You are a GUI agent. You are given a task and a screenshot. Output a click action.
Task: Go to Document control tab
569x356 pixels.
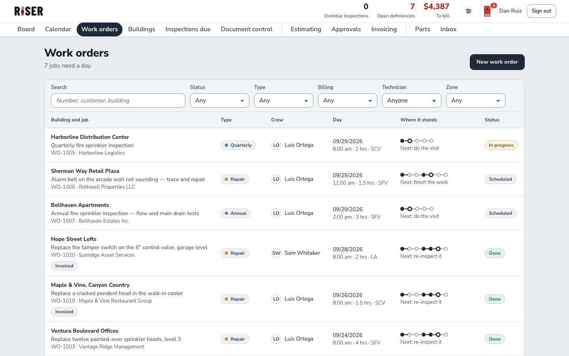pos(247,29)
